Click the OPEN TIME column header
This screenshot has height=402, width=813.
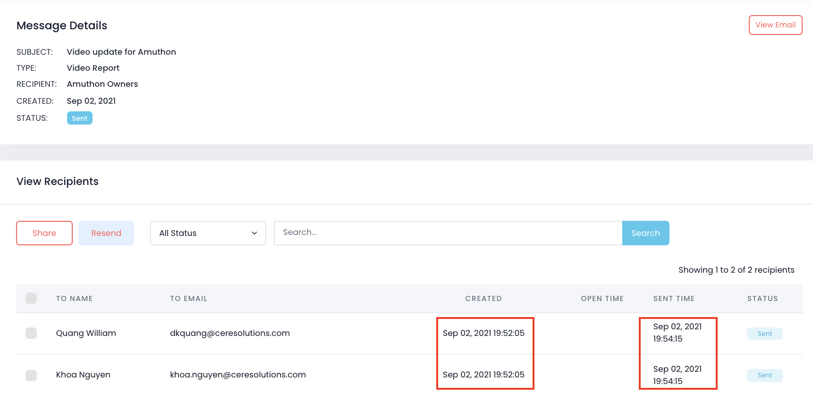[x=602, y=299]
